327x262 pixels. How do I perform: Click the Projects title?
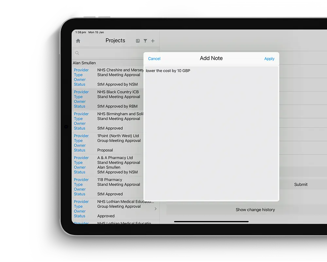115,41
